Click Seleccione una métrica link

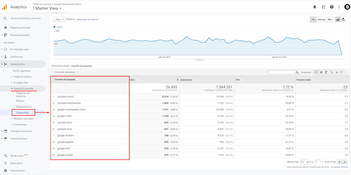click(87, 20)
